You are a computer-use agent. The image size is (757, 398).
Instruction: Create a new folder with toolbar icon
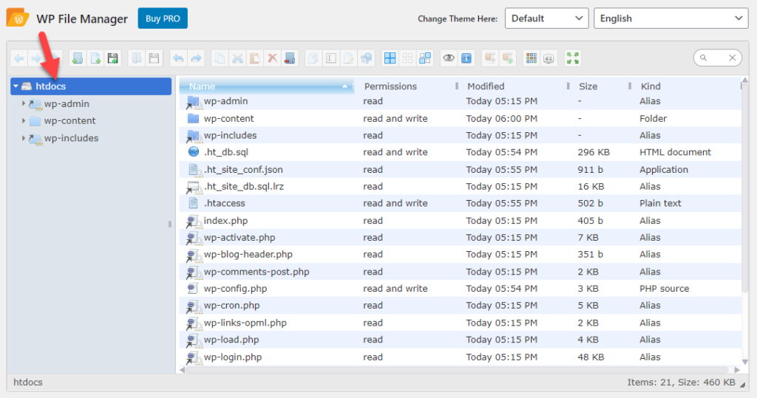click(x=77, y=58)
